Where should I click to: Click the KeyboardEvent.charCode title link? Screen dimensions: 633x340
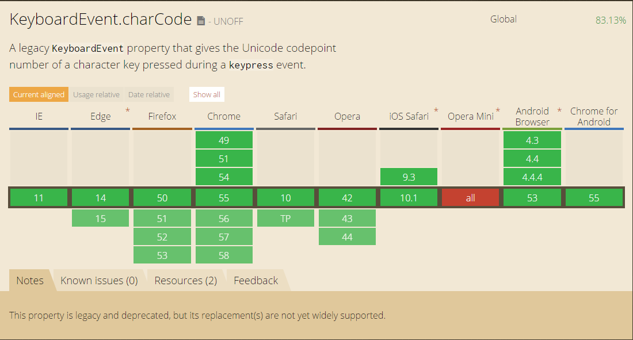point(101,20)
